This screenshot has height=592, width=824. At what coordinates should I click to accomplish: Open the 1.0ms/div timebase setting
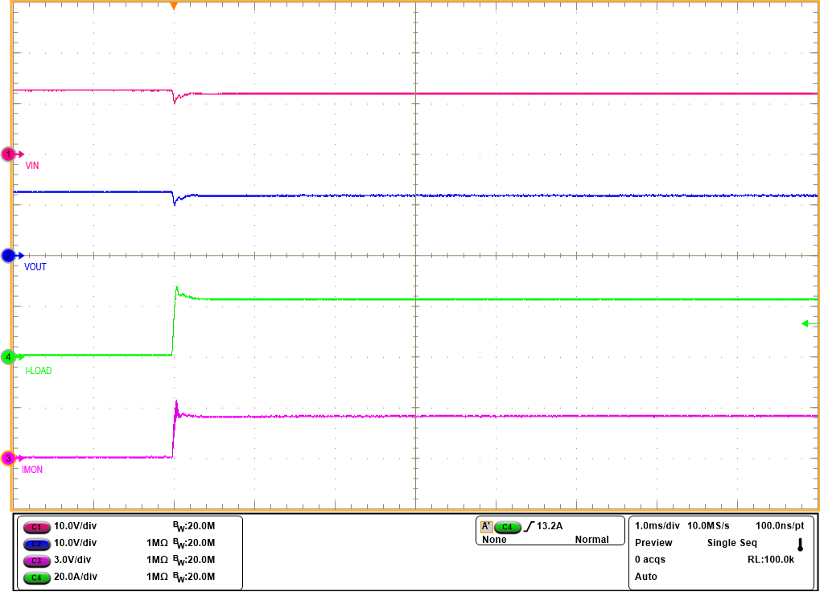657,525
